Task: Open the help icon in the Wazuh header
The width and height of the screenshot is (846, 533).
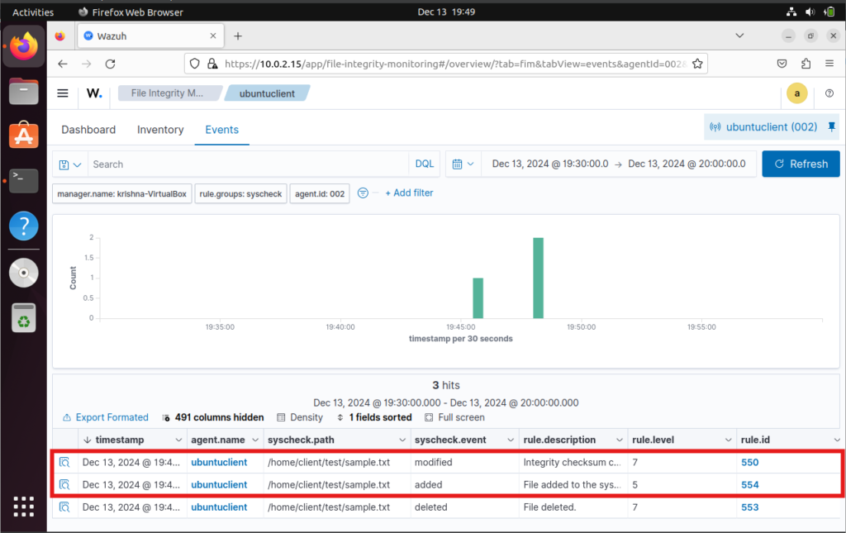Action: (x=829, y=93)
